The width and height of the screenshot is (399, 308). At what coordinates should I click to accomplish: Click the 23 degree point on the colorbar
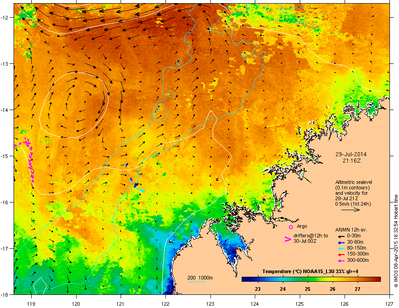(258, 279)
